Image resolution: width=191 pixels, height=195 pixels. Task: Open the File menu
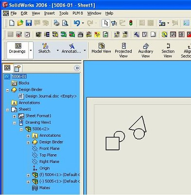coord(14,13)
